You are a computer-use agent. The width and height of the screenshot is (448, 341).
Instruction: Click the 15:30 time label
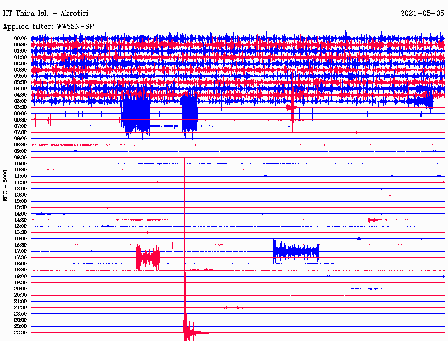[21, 233]
